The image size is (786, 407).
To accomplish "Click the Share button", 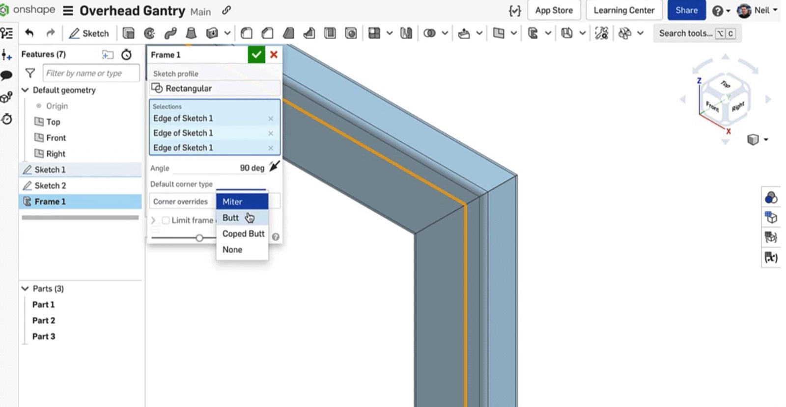I will (x=686, y=10).
